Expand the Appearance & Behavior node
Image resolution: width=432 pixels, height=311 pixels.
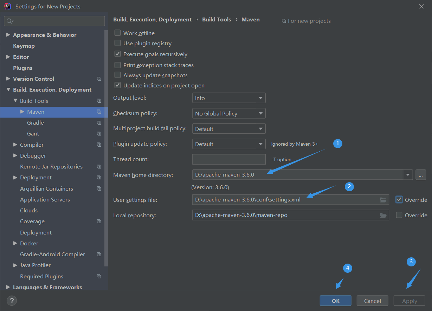(x=8, y=35)
